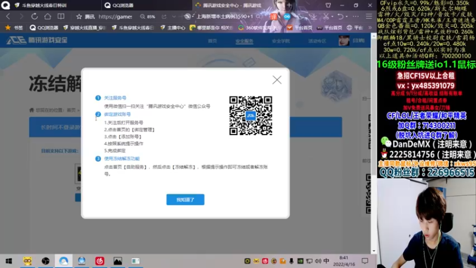Image resolution: width=476 pixels, height=268 pixels.
Task: Click the browser forward arrow
Action: click(x=21, y=17)
